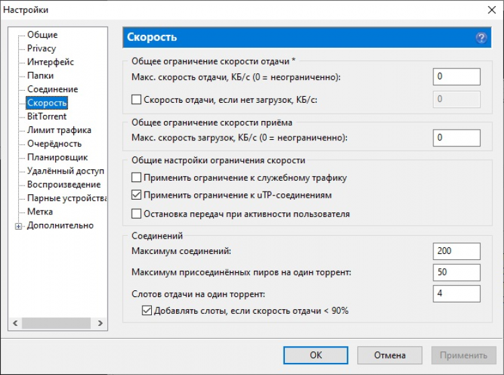Uncheck Применить ограничение к uTP-соединениям
Screen dimensions: 504x375
137,196
